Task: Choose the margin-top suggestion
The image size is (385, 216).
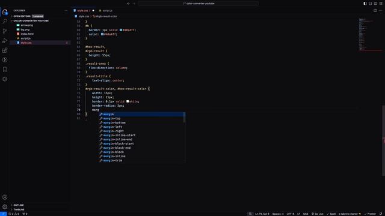Action: pyautogui.click(x=141, y=118)
